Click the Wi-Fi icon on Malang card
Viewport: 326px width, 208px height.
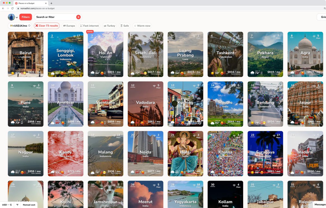114,135
